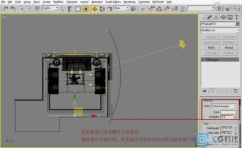Activate the Select and Move tool
The height and width of the screenshot is (148, 242).
pyautogui.click(x=95, y=9)
